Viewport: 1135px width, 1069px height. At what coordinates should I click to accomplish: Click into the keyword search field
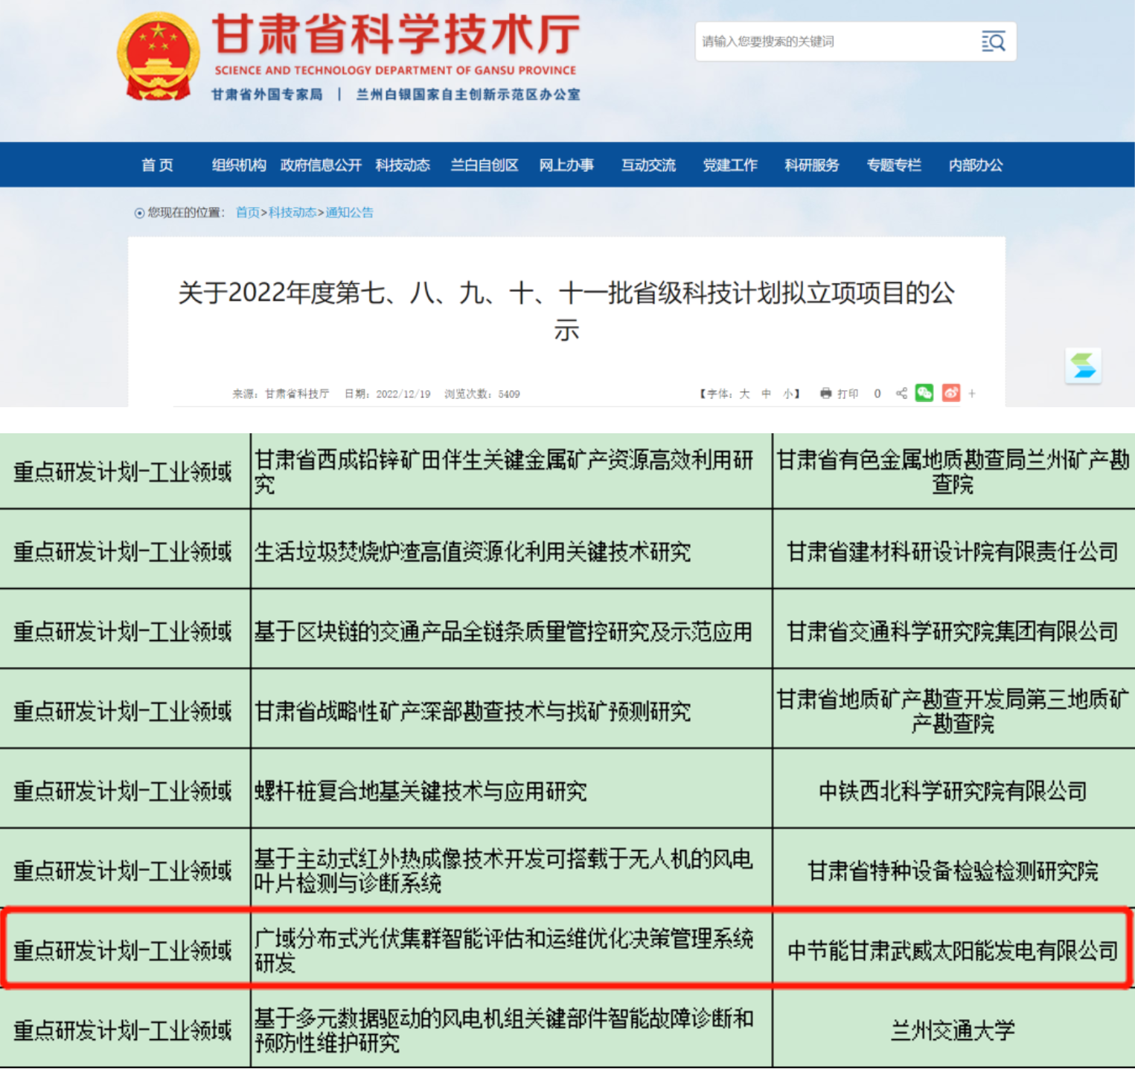click(x=834, y=42)
